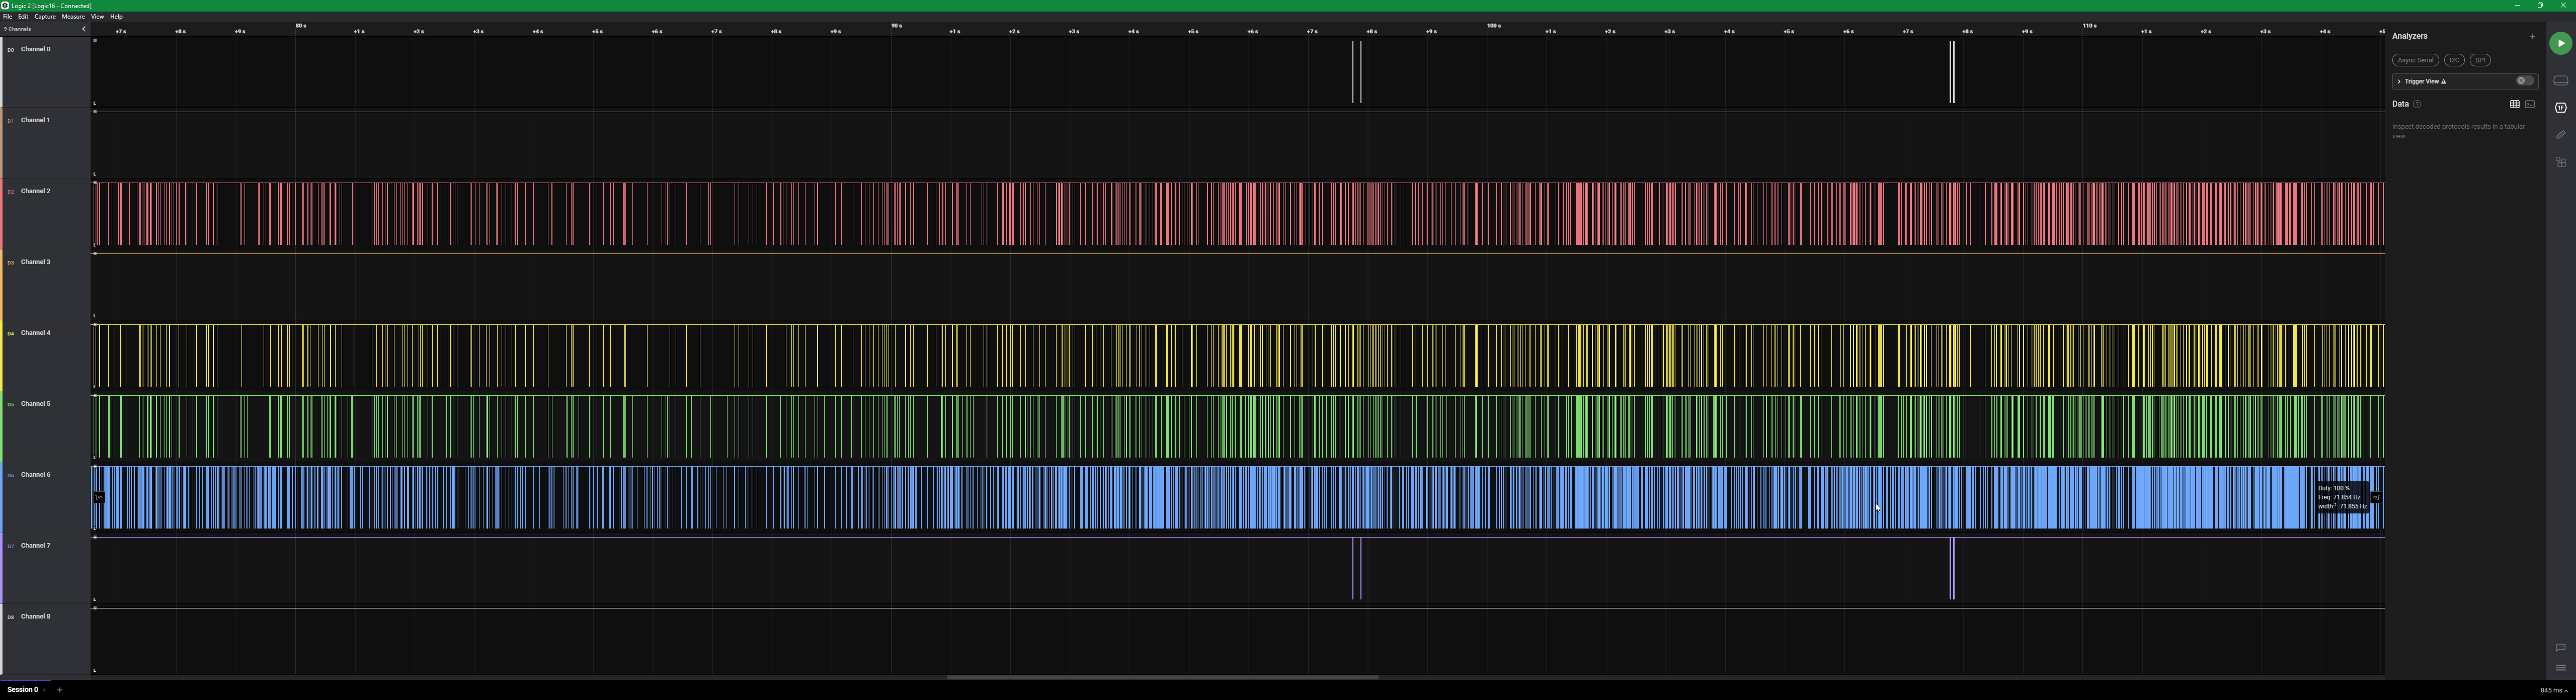The image size is (2576, 700).
Task: Add analyzer using the plus icon
Action: (x=2532, y=36)
